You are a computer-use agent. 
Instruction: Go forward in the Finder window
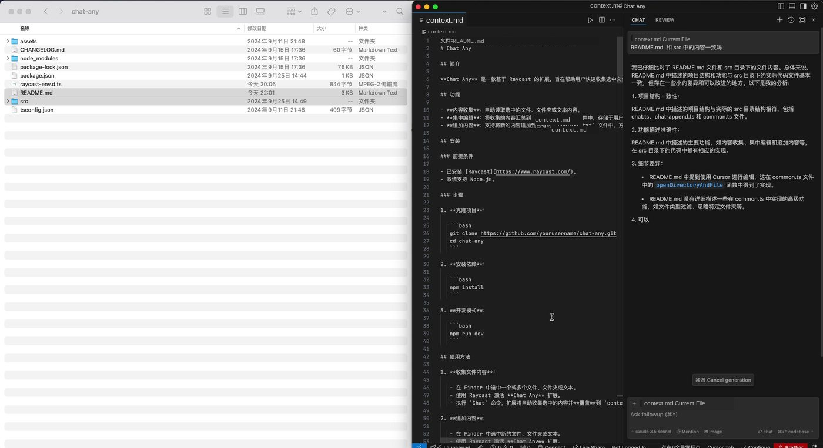coord(61,11)
